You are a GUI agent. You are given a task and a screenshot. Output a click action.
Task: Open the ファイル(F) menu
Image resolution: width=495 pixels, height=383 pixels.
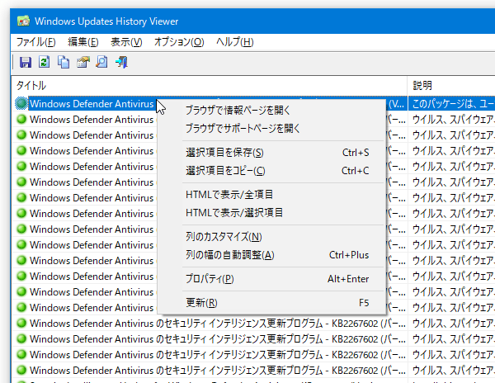[x=35, y=42]
